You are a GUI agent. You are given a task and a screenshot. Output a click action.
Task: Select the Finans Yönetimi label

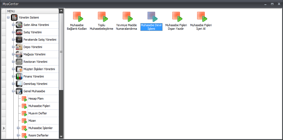click(34, 77)
